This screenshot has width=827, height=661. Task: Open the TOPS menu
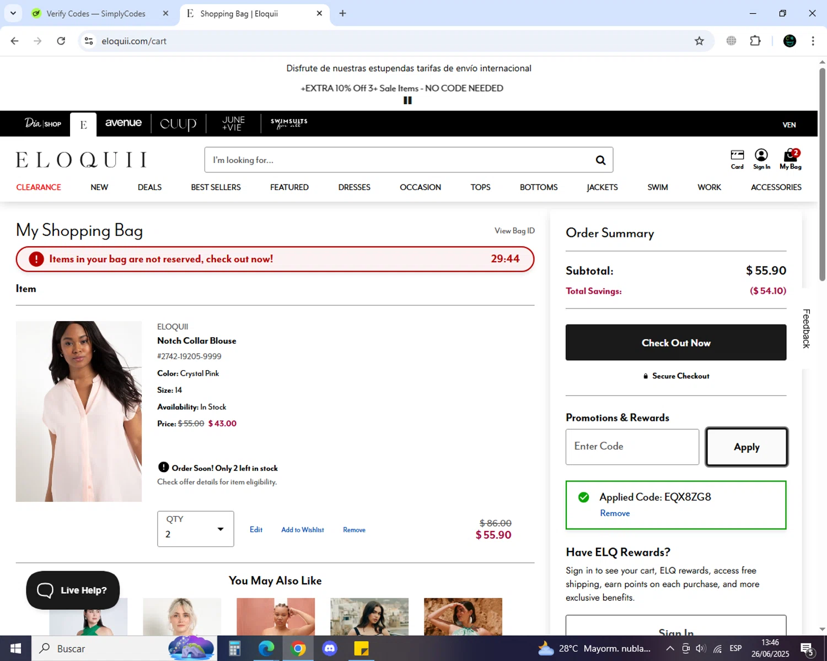(480, 187)
